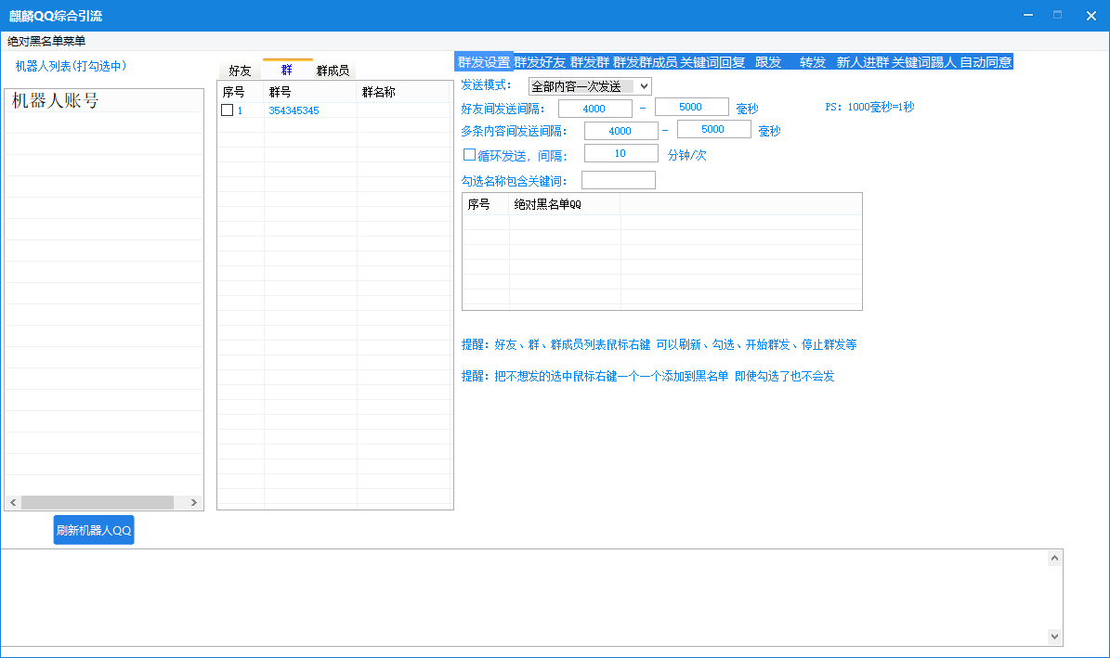The image size is (1110, 658).
Task: Click robot list scroll left arrow
Action: 13,502
